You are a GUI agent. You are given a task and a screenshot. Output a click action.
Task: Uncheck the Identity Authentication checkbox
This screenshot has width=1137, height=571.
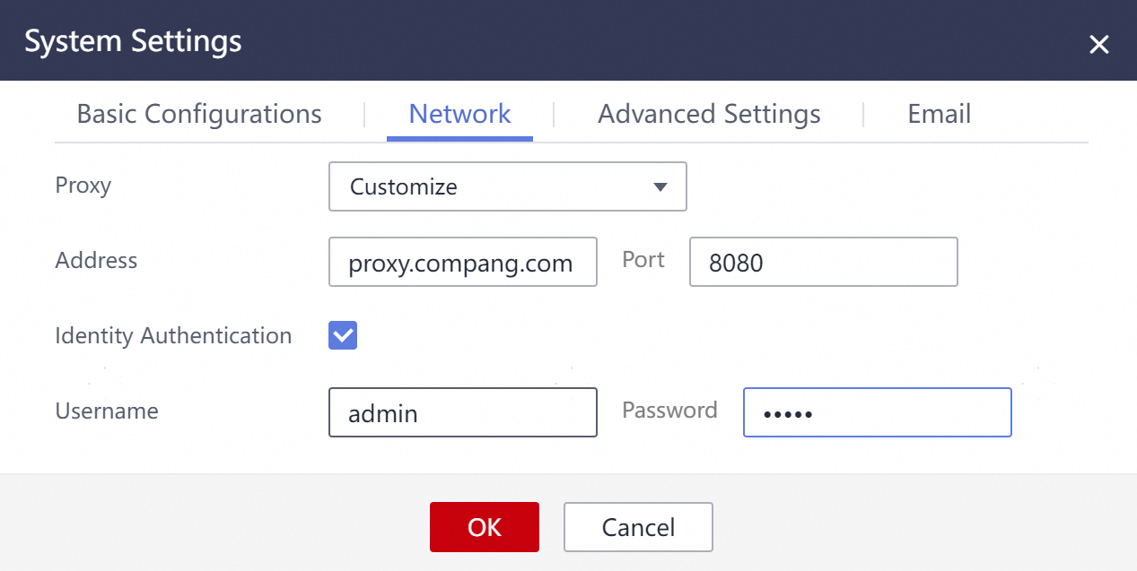[x=343, y=336]
